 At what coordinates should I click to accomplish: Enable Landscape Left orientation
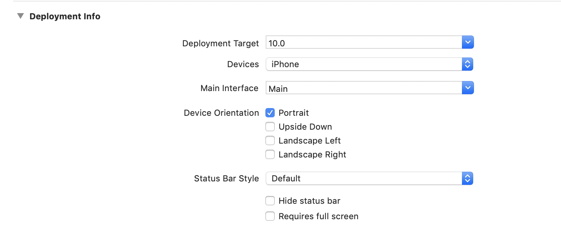click(270, 140)
